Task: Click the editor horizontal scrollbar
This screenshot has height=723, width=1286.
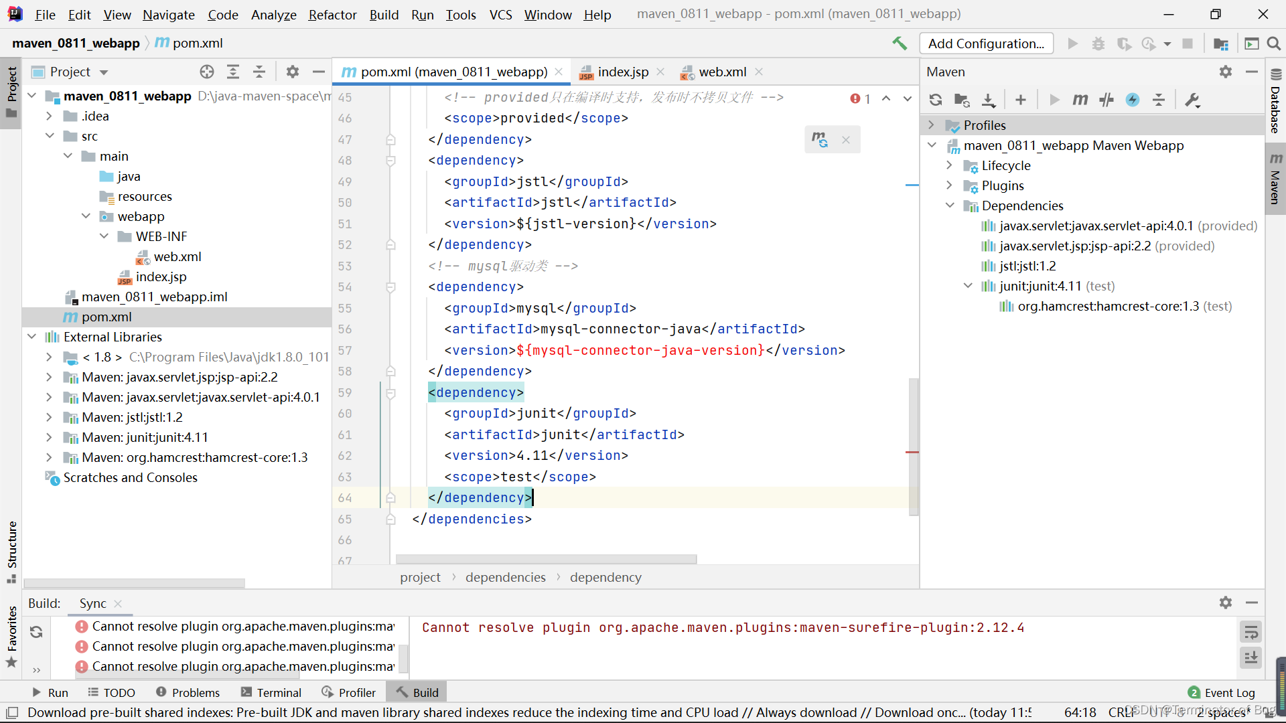Action: click(546, 559)
